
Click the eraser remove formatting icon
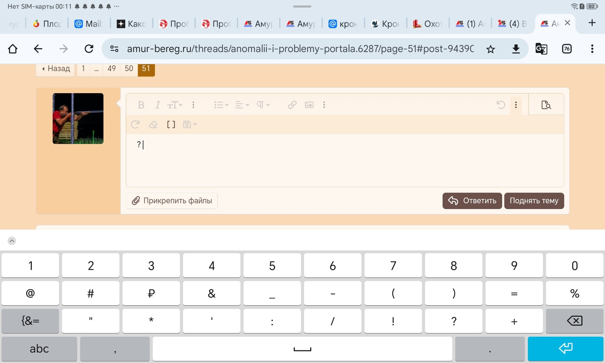tap(153, 125)
